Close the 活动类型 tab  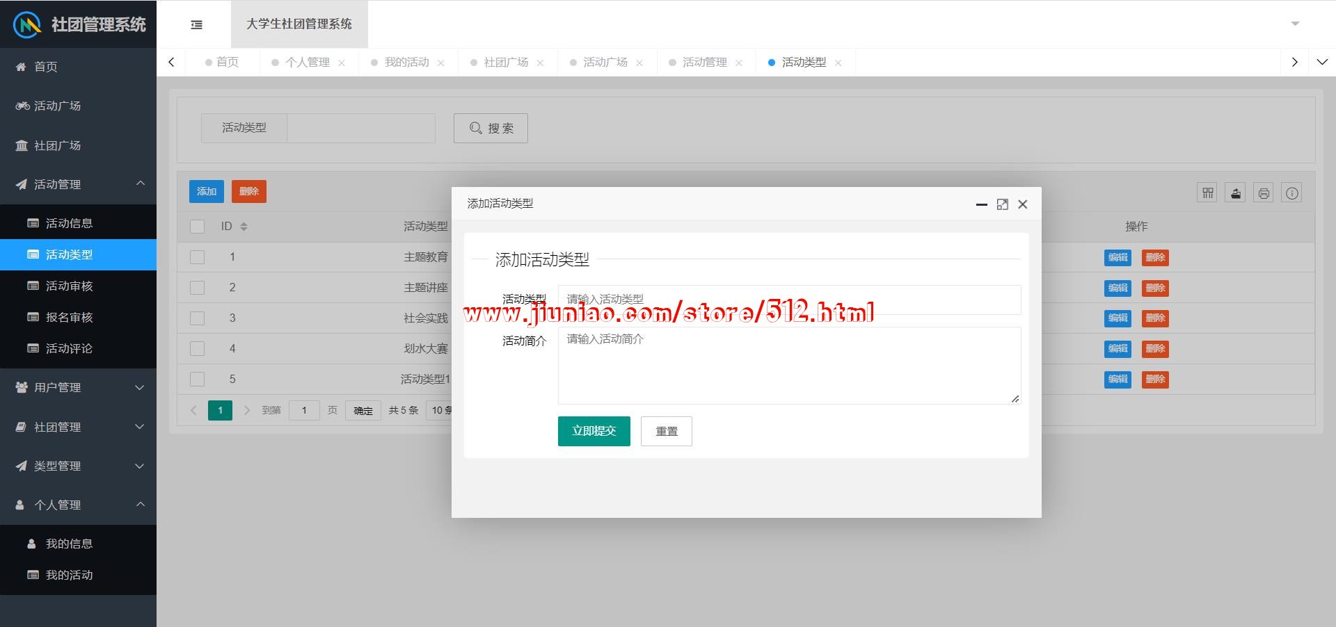coord(838,63)
